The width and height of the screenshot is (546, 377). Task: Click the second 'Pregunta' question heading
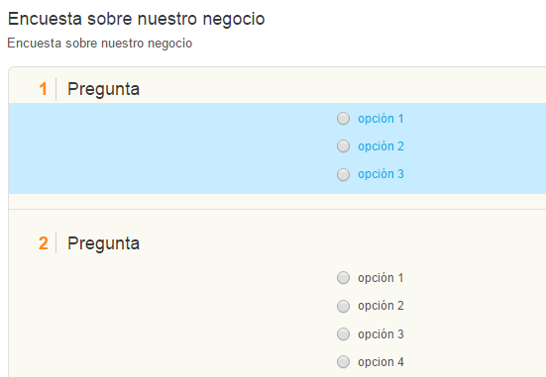(x=103, y=243)
